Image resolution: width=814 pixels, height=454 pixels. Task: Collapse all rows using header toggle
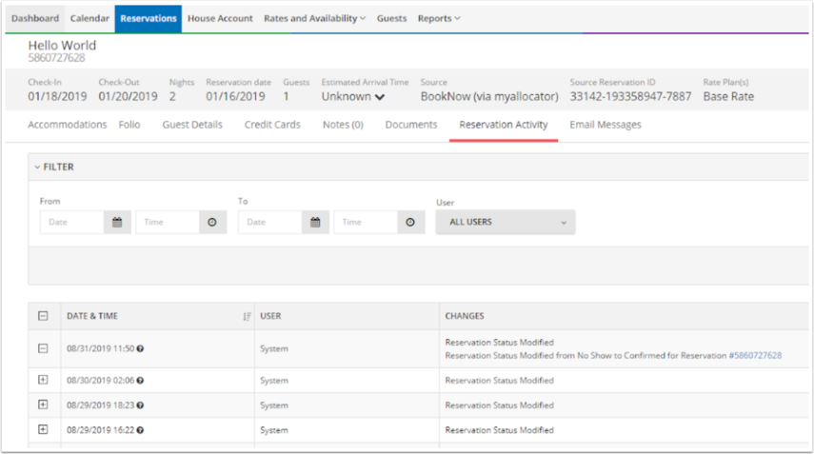click(x=43, y=316)
